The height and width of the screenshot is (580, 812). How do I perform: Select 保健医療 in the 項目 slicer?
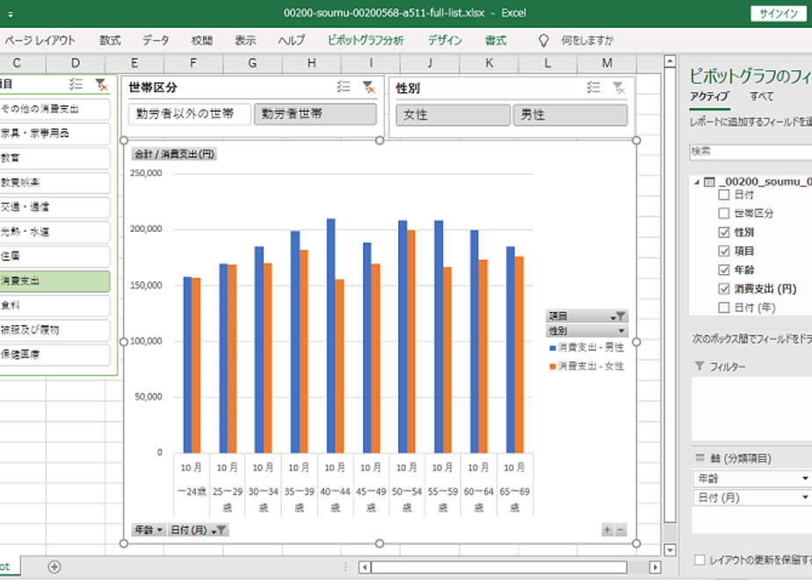tap(54, 355)
